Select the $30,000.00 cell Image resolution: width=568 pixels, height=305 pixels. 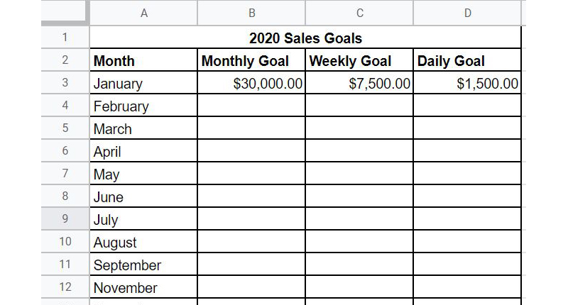tap(251, 83)
